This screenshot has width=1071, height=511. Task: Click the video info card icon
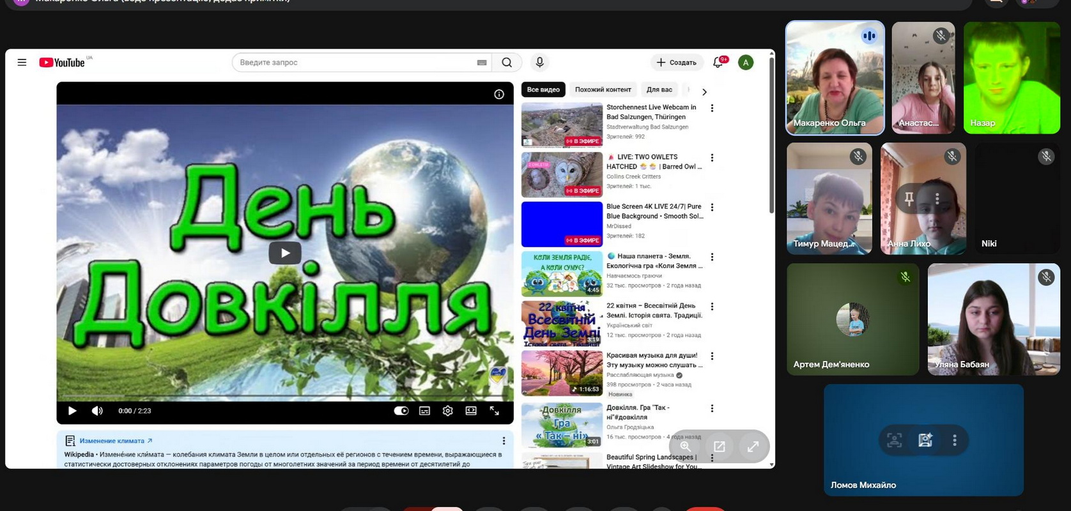pyautogui.click(x=499, y=95)
